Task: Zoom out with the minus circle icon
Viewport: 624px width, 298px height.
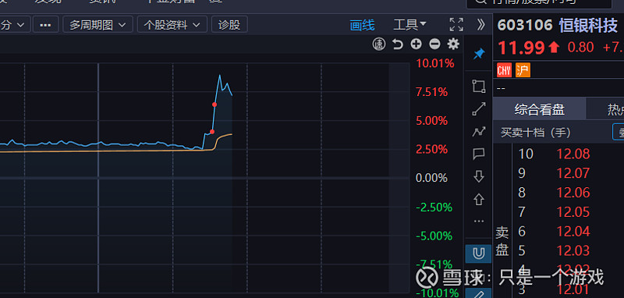Action: click(434, 44)
